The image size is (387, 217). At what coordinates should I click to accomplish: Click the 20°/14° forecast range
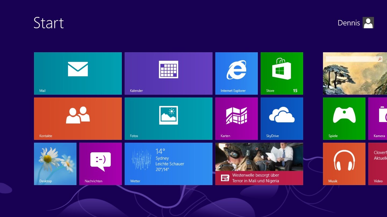[162, 169]
